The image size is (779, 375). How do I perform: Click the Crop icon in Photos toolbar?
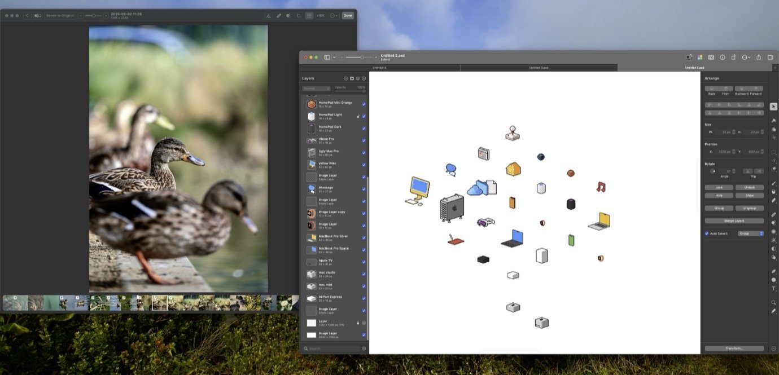click(x=299, y=16)
